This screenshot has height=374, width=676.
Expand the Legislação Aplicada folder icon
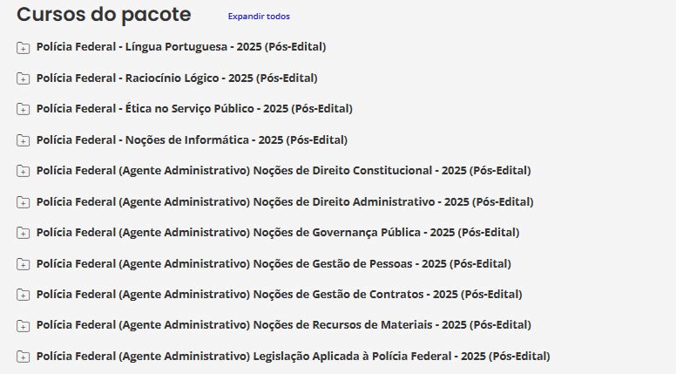[x=23, y=357]
